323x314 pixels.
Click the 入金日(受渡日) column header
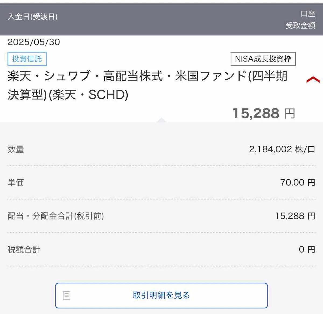pos(33,17)
